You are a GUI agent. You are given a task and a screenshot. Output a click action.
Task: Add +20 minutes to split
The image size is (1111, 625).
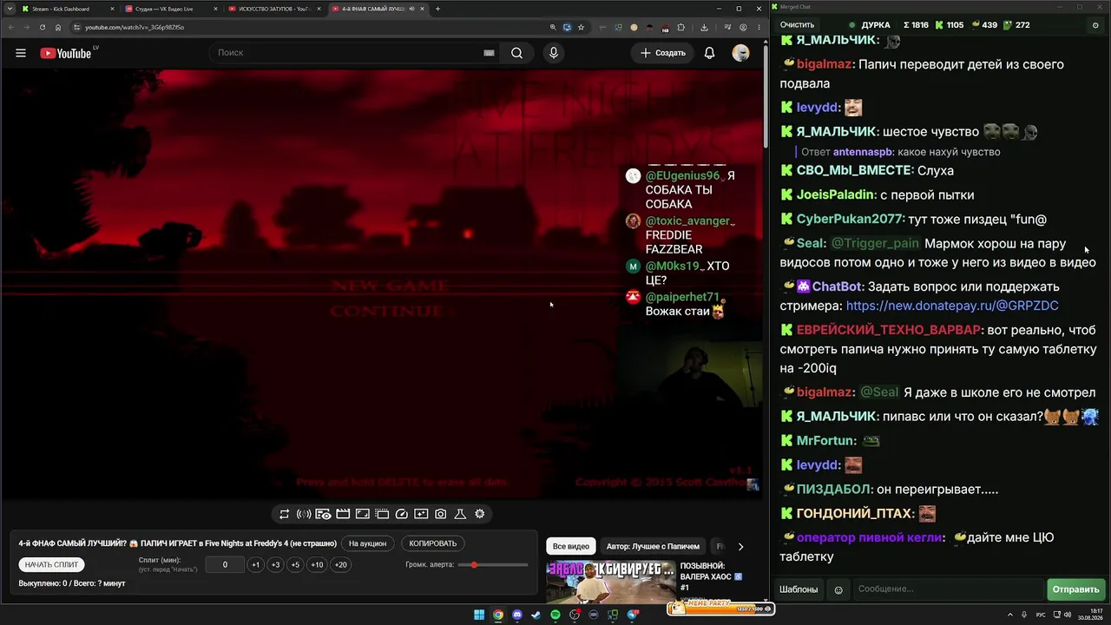tap(340, 565)
